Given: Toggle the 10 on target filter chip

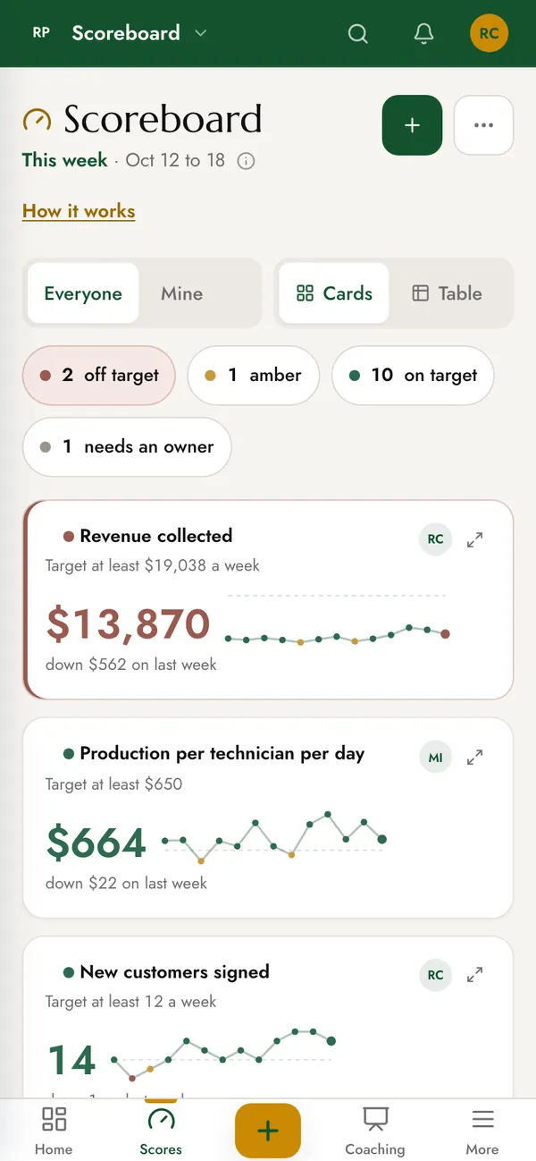Looking at the screenshot, I should click(413, 376).
